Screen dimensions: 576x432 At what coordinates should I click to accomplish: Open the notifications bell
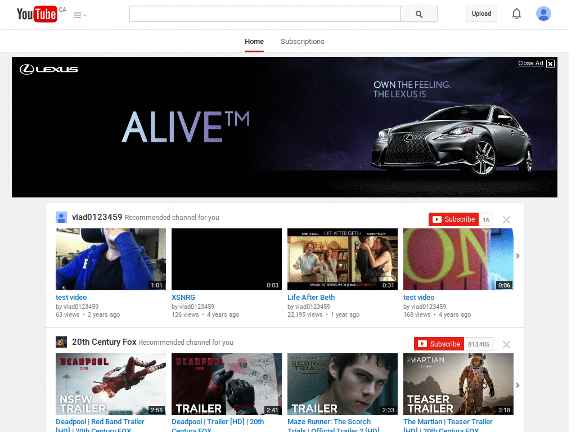(516, 14)
